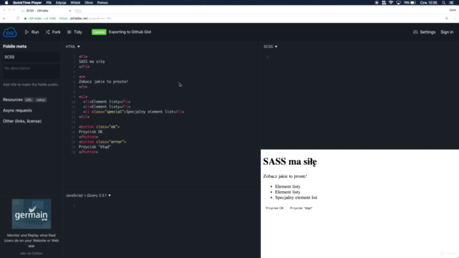This screenshot has height=258, width=459.
Task: Open the Okno menu
Action: point(89,3)
